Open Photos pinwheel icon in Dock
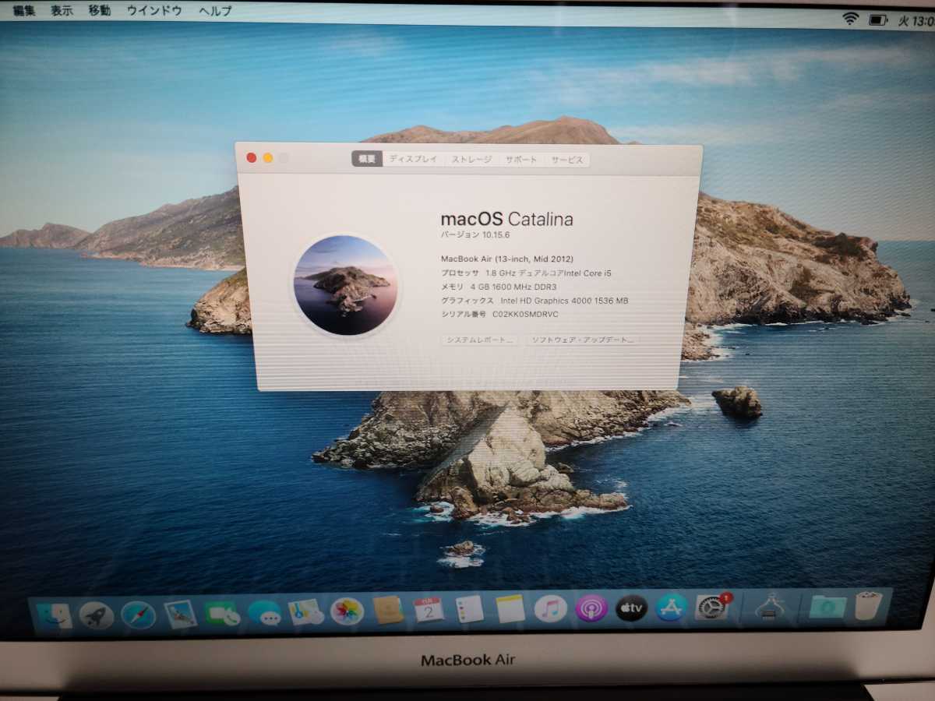 pyautogui.click(x=348, y=611)
